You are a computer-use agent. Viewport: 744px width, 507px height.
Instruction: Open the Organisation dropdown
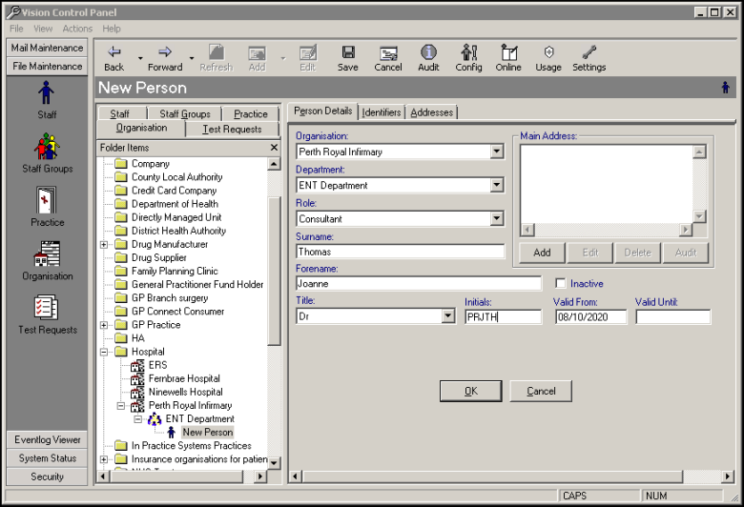pos(496,152)
